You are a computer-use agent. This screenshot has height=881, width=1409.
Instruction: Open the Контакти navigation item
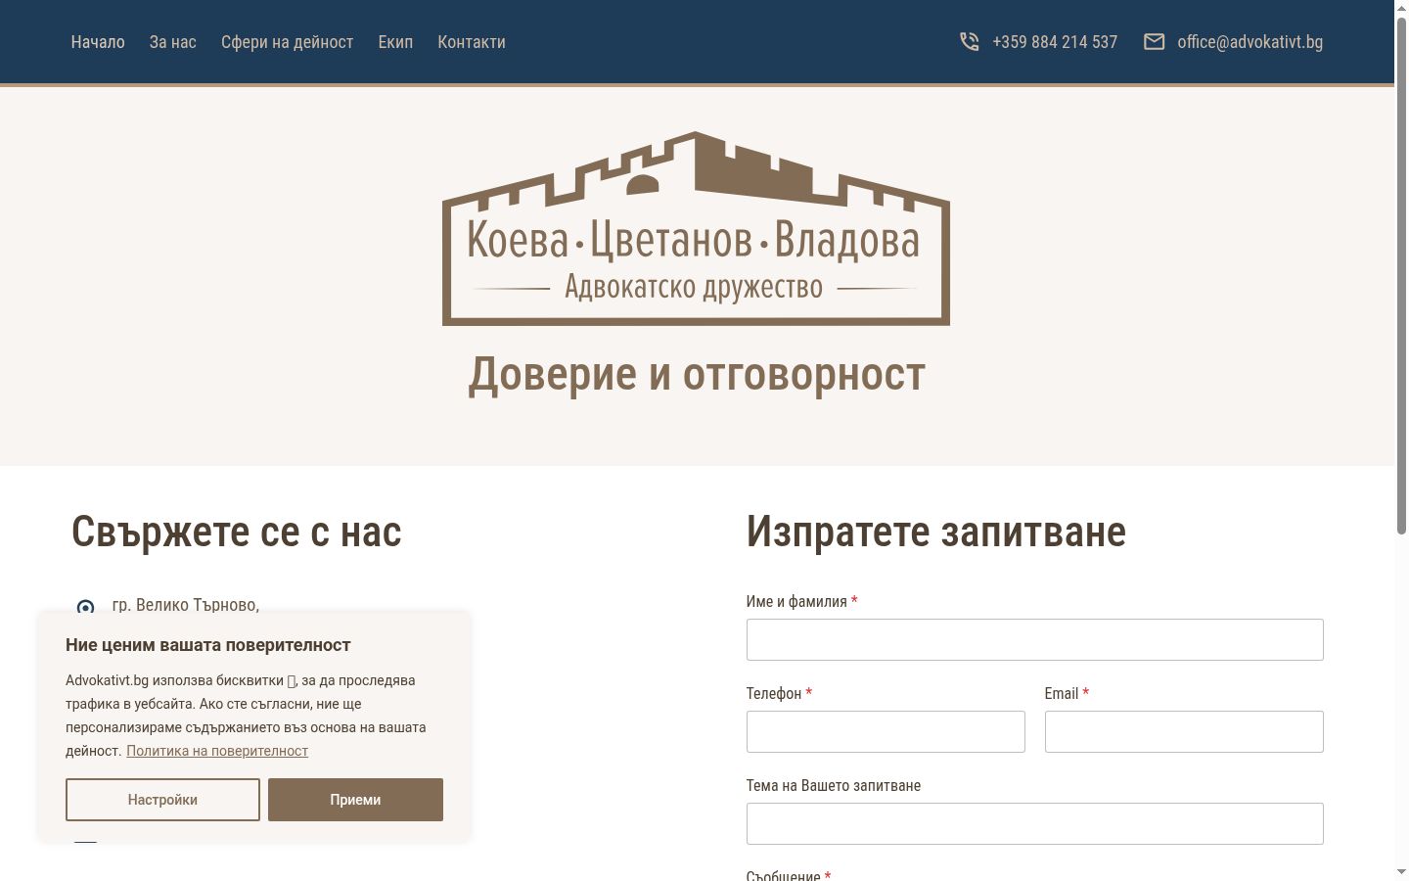(472, 42)
